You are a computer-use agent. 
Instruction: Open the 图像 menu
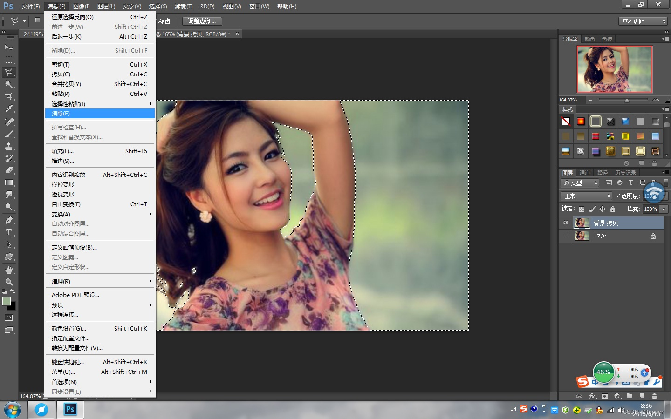pos(81,7)
